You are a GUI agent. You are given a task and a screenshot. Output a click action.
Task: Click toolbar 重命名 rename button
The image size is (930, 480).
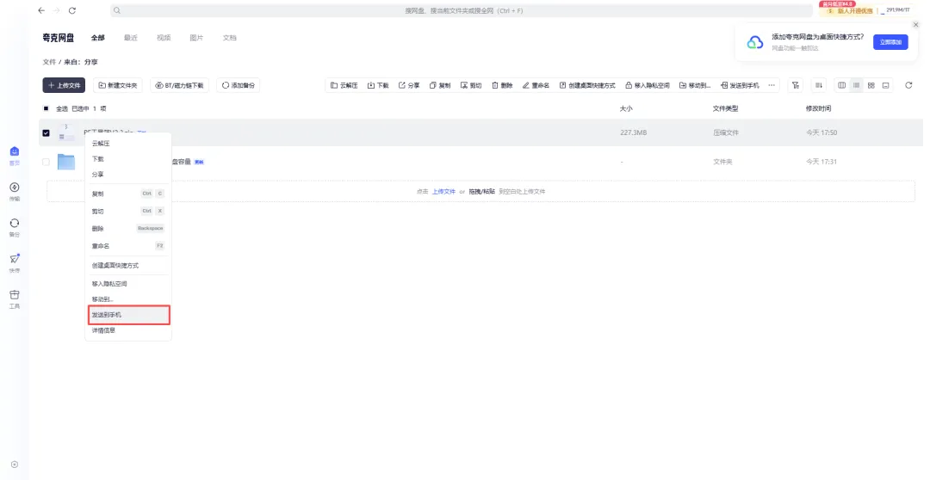(x=536, y=85)
